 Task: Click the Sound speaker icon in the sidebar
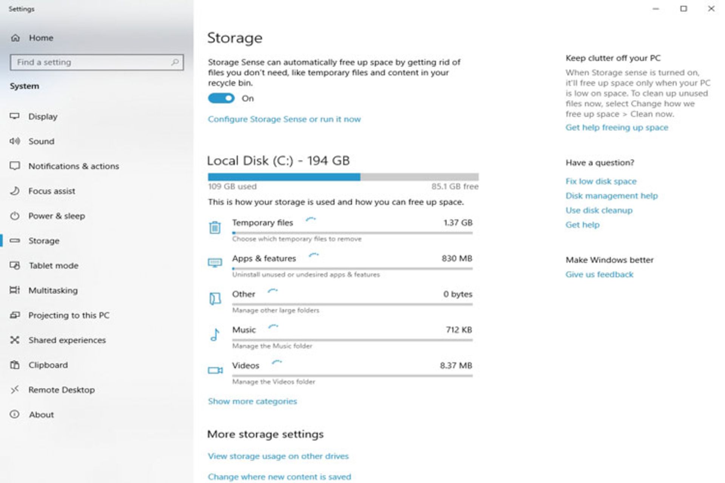click(15, 141)
